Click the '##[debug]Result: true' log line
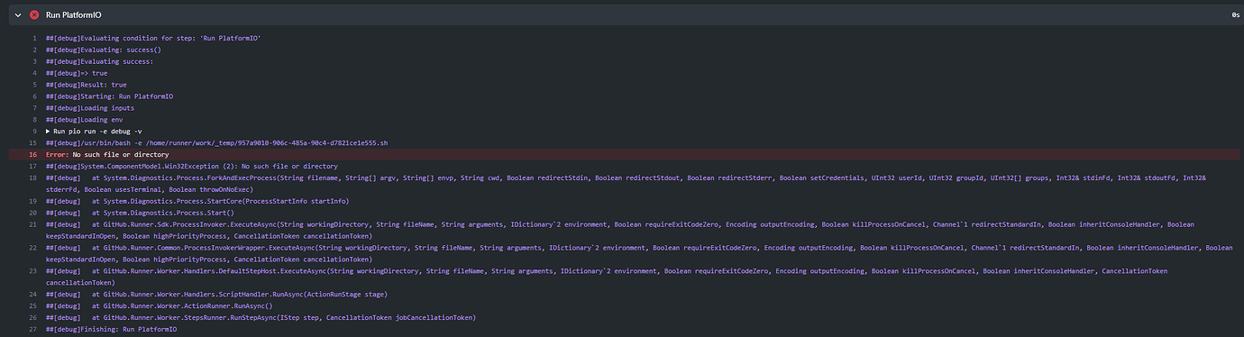This screenshot has height=337, width=1244. coord(86,85)
